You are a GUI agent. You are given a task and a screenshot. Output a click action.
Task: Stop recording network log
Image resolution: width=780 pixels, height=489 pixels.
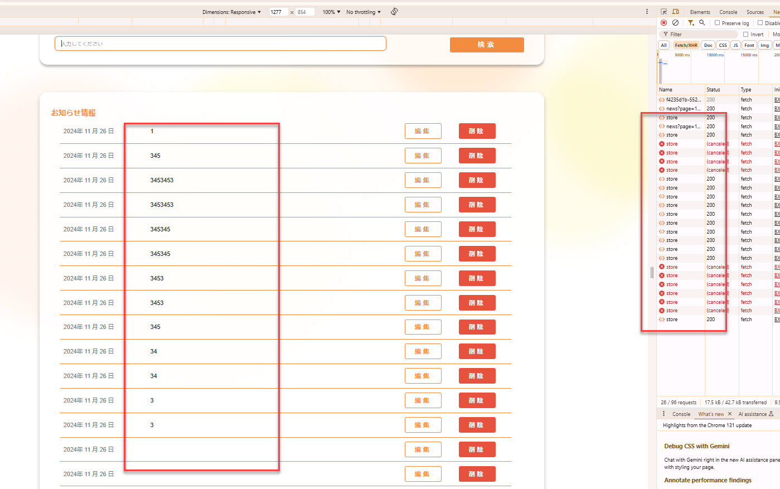(x=663, y=23)
